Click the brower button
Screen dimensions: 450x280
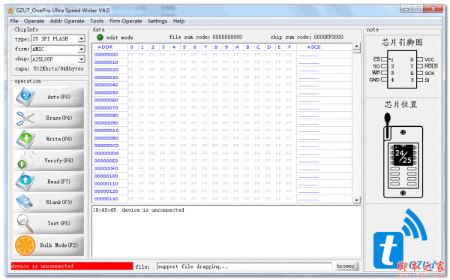pyautogui.click(x=346, y=266)
